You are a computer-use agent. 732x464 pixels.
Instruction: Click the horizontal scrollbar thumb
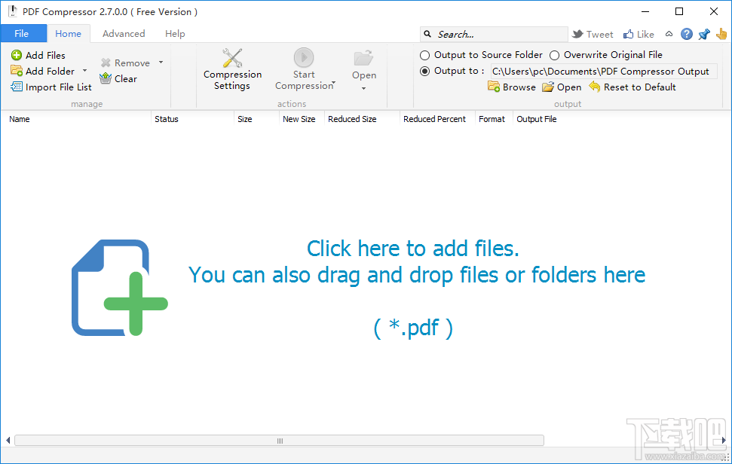[279, 440]
